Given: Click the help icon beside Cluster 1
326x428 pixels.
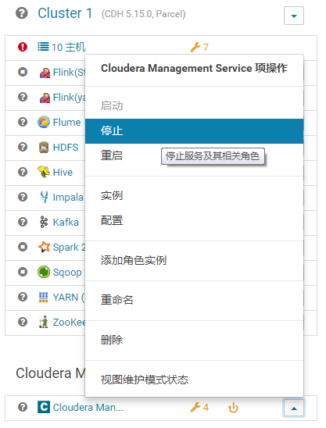Looking at the screenshot, I should click(22, 13).
